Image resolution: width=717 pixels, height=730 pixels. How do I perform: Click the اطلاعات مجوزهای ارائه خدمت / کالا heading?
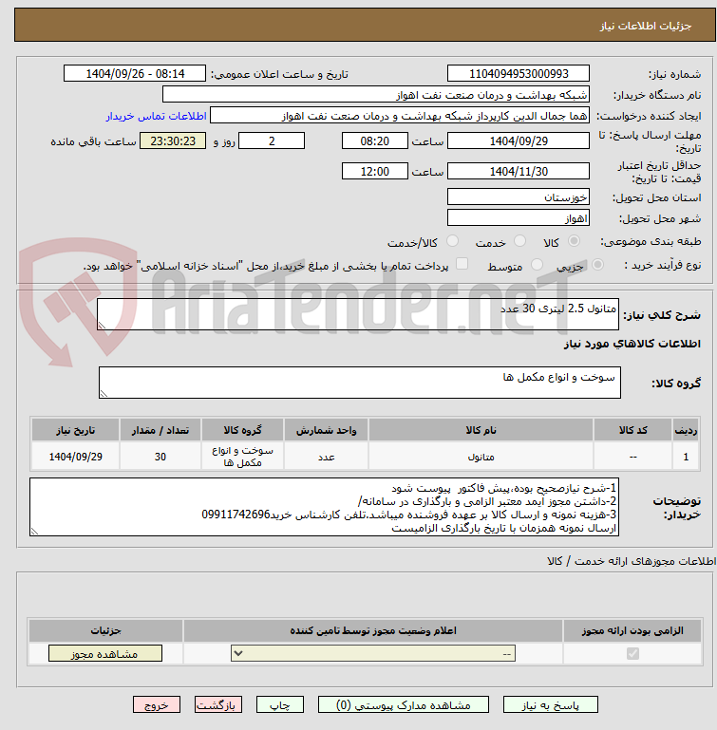click(x=632, y=561)
